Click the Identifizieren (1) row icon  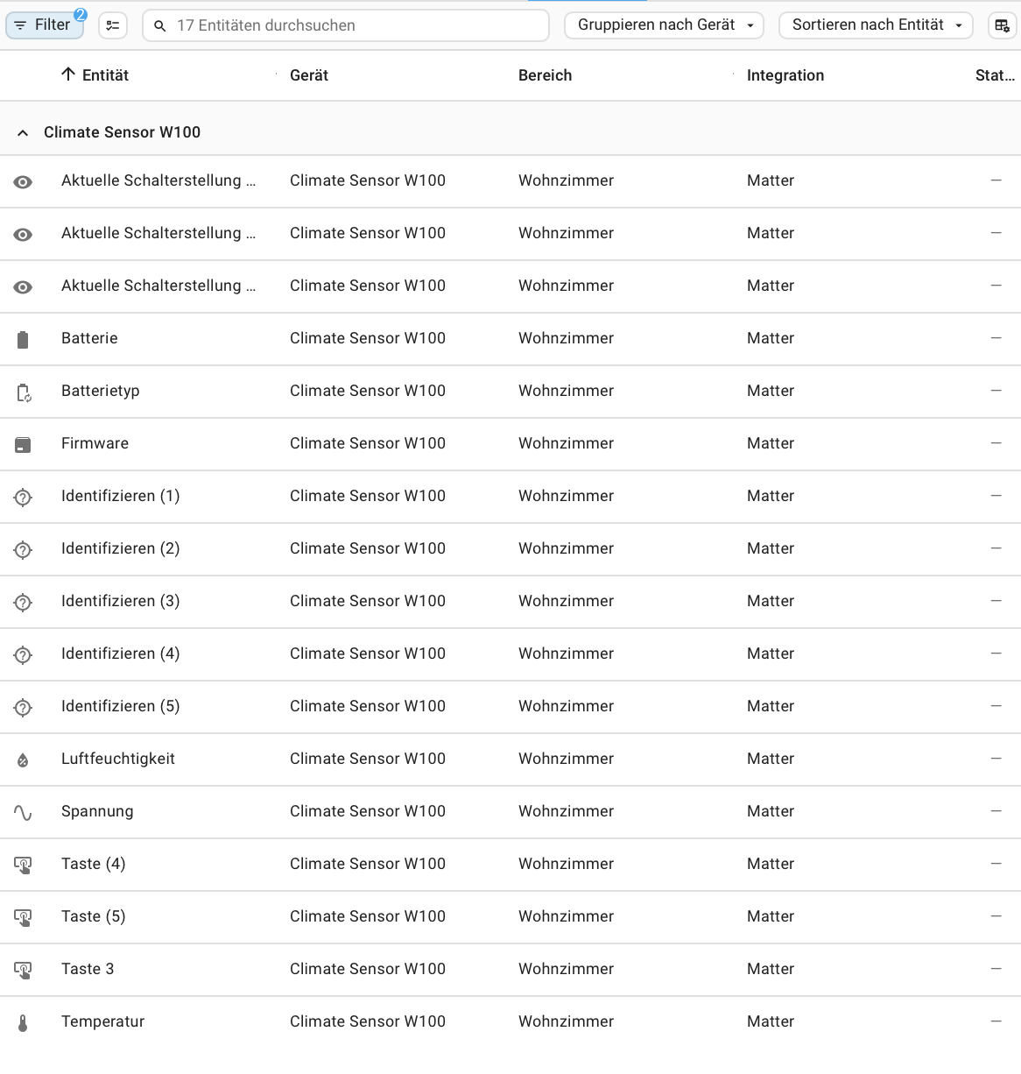click(23, 498)
